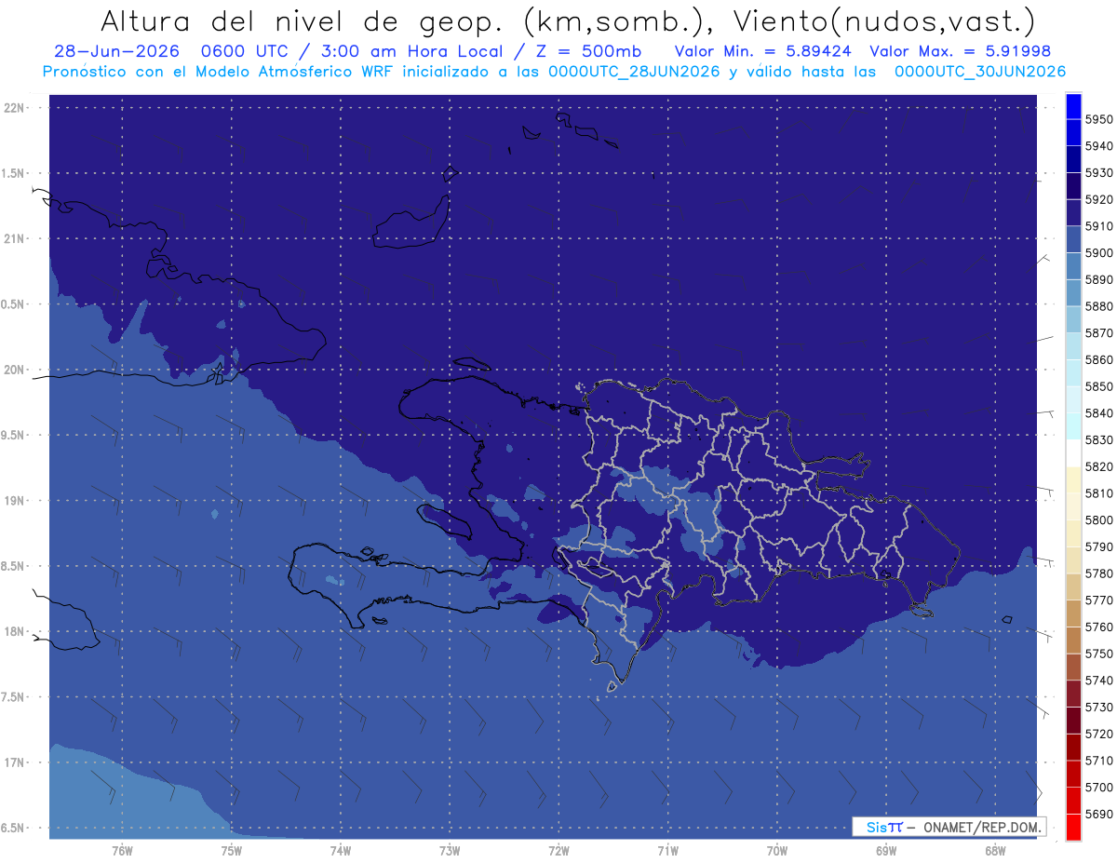The height and width of the screenshot is (863, 1117).
Task: Select the "75W" longitude label
Action: 232,850
